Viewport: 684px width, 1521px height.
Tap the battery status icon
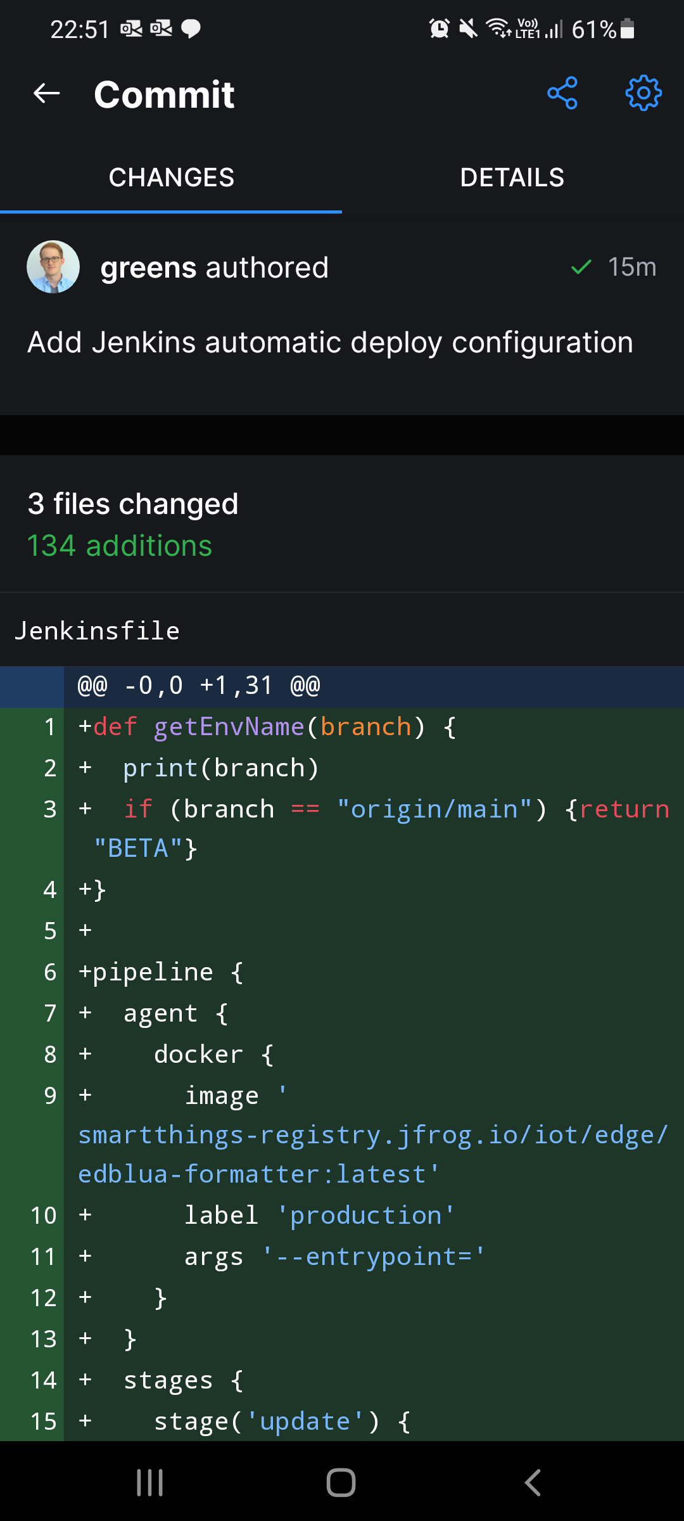tap(627, 29)
